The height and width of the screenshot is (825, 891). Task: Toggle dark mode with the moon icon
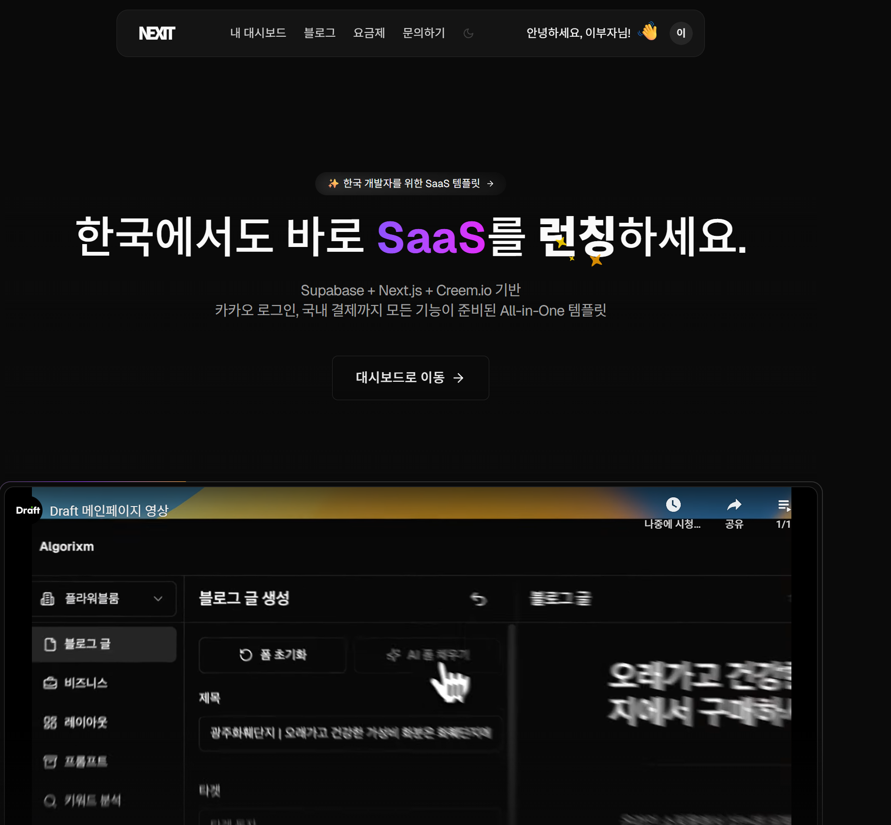(x=468, y=33)
